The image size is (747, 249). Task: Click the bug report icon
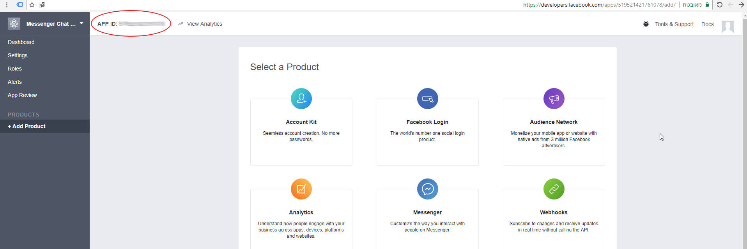(646, 24)
